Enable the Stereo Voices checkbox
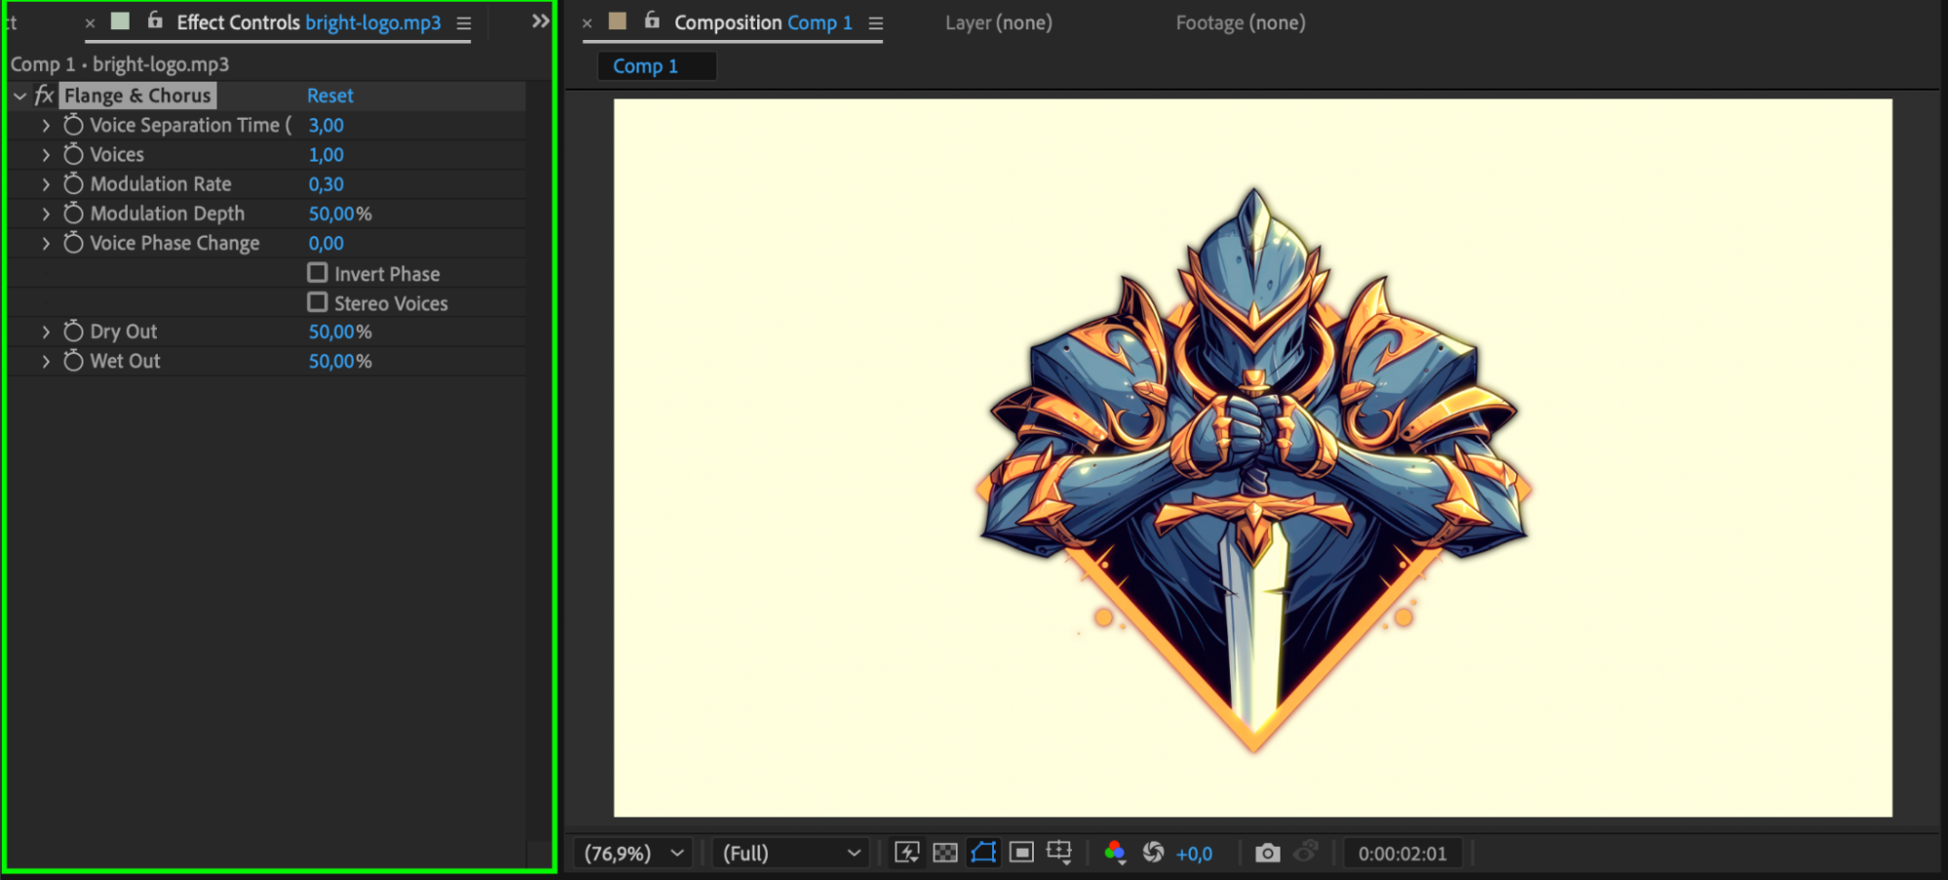 pyautogui.click(x=318, y=303)
